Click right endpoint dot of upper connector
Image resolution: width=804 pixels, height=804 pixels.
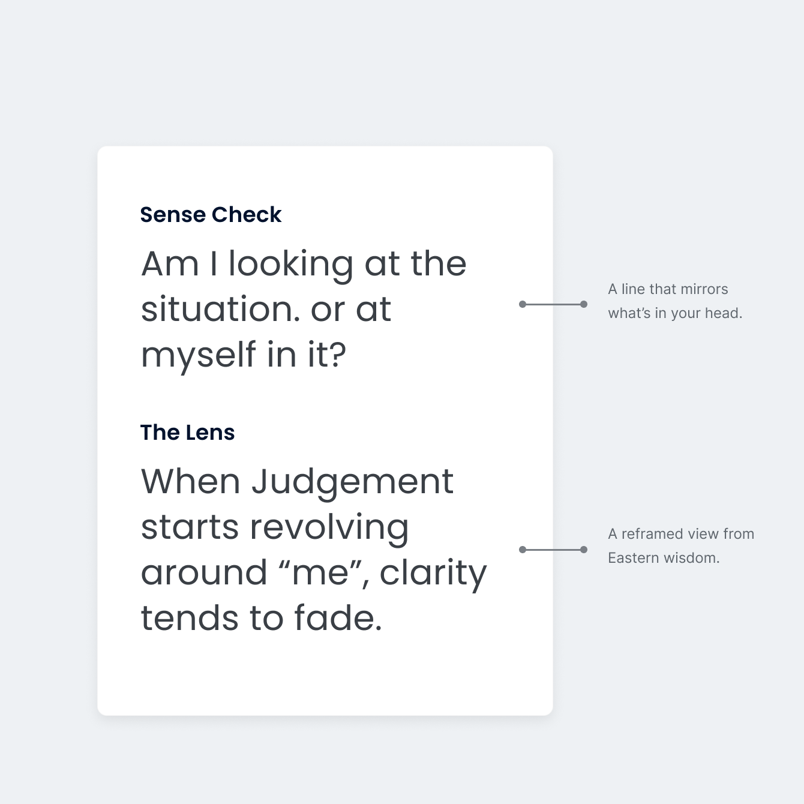(x=584, y=304)
